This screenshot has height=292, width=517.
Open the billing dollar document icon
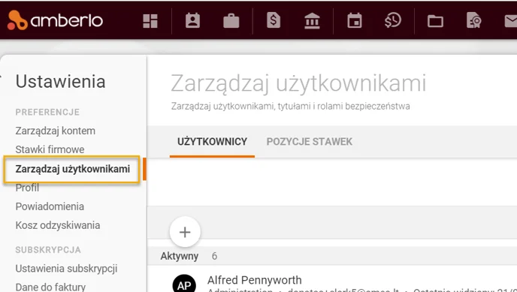tap(274, 20)
